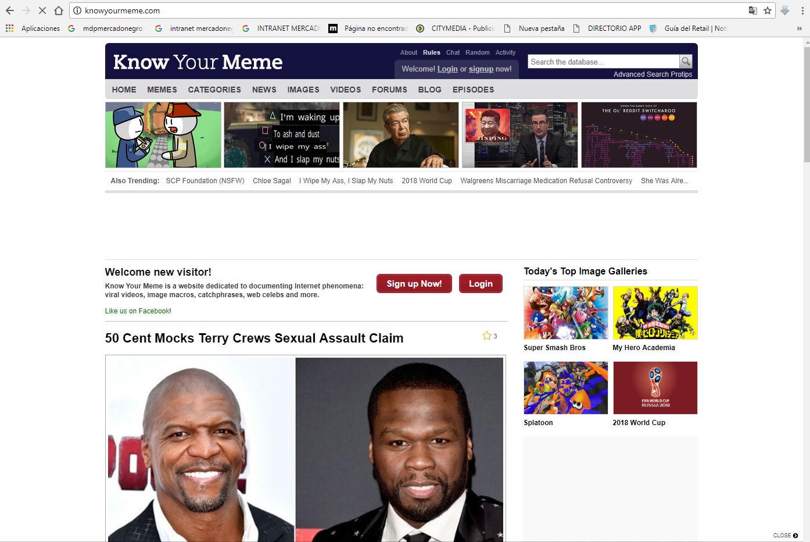Click the Sign up Now! button
Screen dimensions: 810x542
point(414,284)
